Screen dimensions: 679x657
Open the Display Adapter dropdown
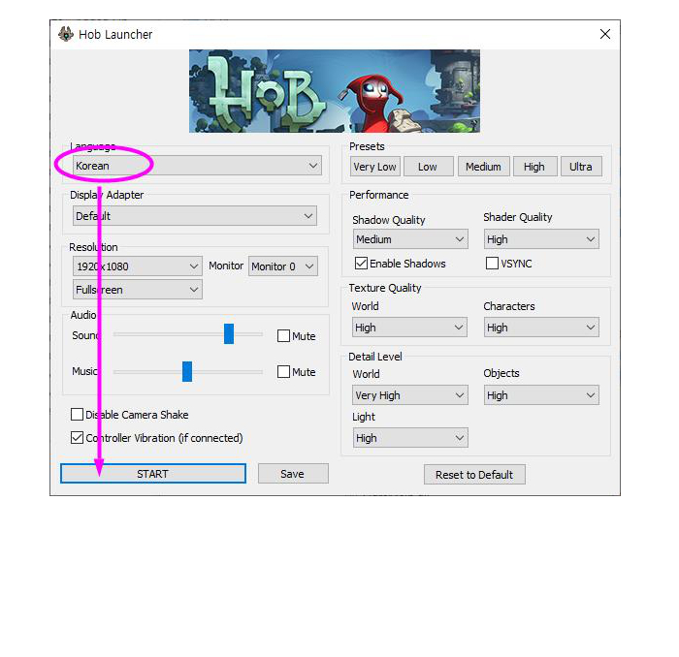(195, 216)
